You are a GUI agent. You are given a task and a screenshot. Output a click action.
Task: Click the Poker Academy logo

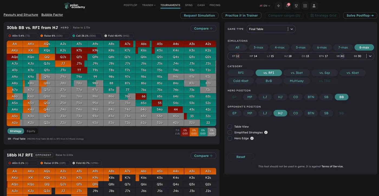point(75,6)
